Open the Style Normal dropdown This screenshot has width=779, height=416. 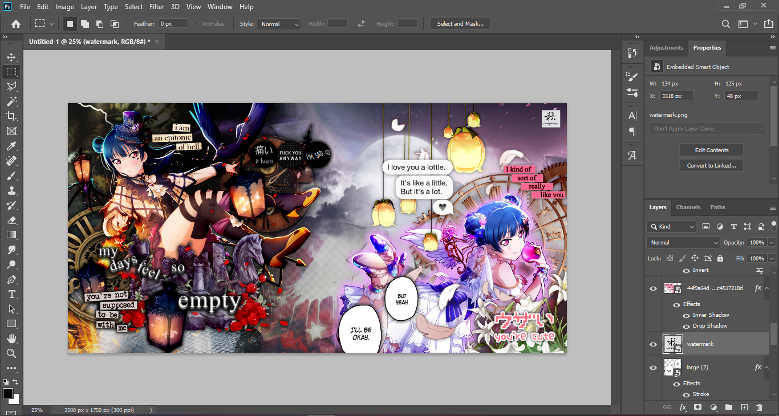pos(279,24)
